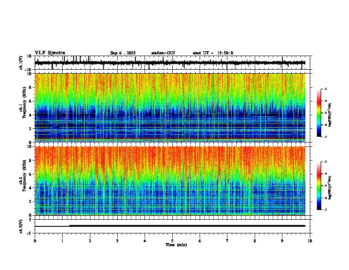Click the '4' kHz tick of ch.1 spectrogram
Screen dimensions: 349x270
30,115
